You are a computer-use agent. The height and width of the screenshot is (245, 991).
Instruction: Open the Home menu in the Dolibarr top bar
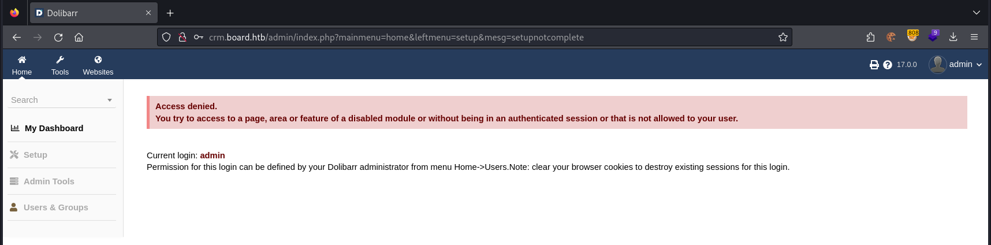tap(22, 65)
